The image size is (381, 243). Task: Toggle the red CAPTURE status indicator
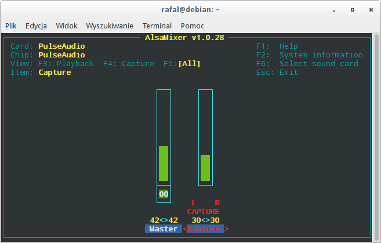pos(204,212)
